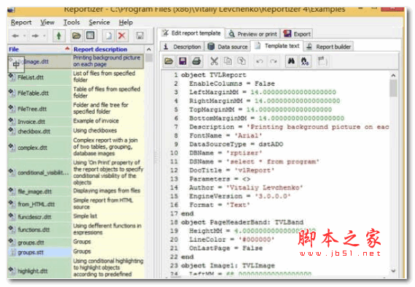Viewport: 415px width, 287px height.
Task: Create a new report file
Action: [x=109, y=36]
